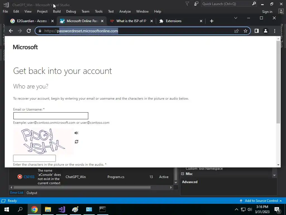Select the Error List tab
This screenshot has height=215, width=286.
[x=16, y=193]
